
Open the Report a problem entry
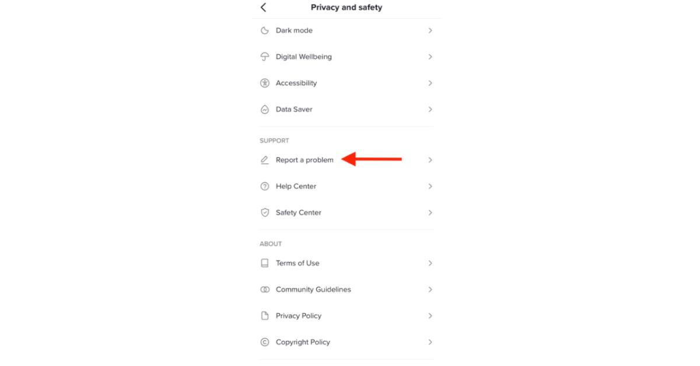[304, 160]
